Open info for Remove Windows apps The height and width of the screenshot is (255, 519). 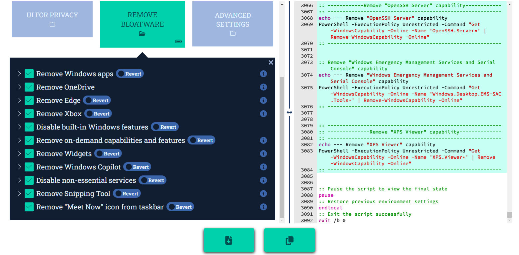263,74
